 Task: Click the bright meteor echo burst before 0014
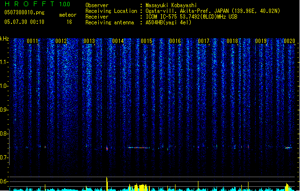click(107, 149)
